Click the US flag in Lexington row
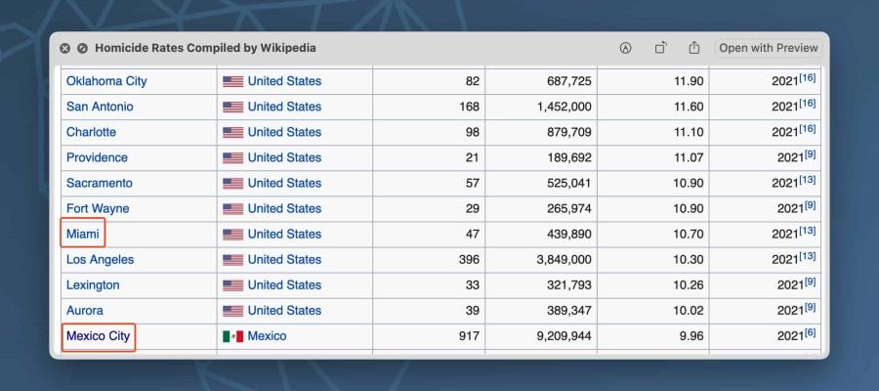This screenshot has height=391, width=879. click(232, 285)
